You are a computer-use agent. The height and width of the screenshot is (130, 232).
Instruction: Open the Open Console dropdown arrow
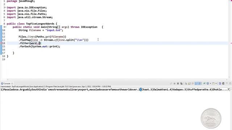(216, 83)
